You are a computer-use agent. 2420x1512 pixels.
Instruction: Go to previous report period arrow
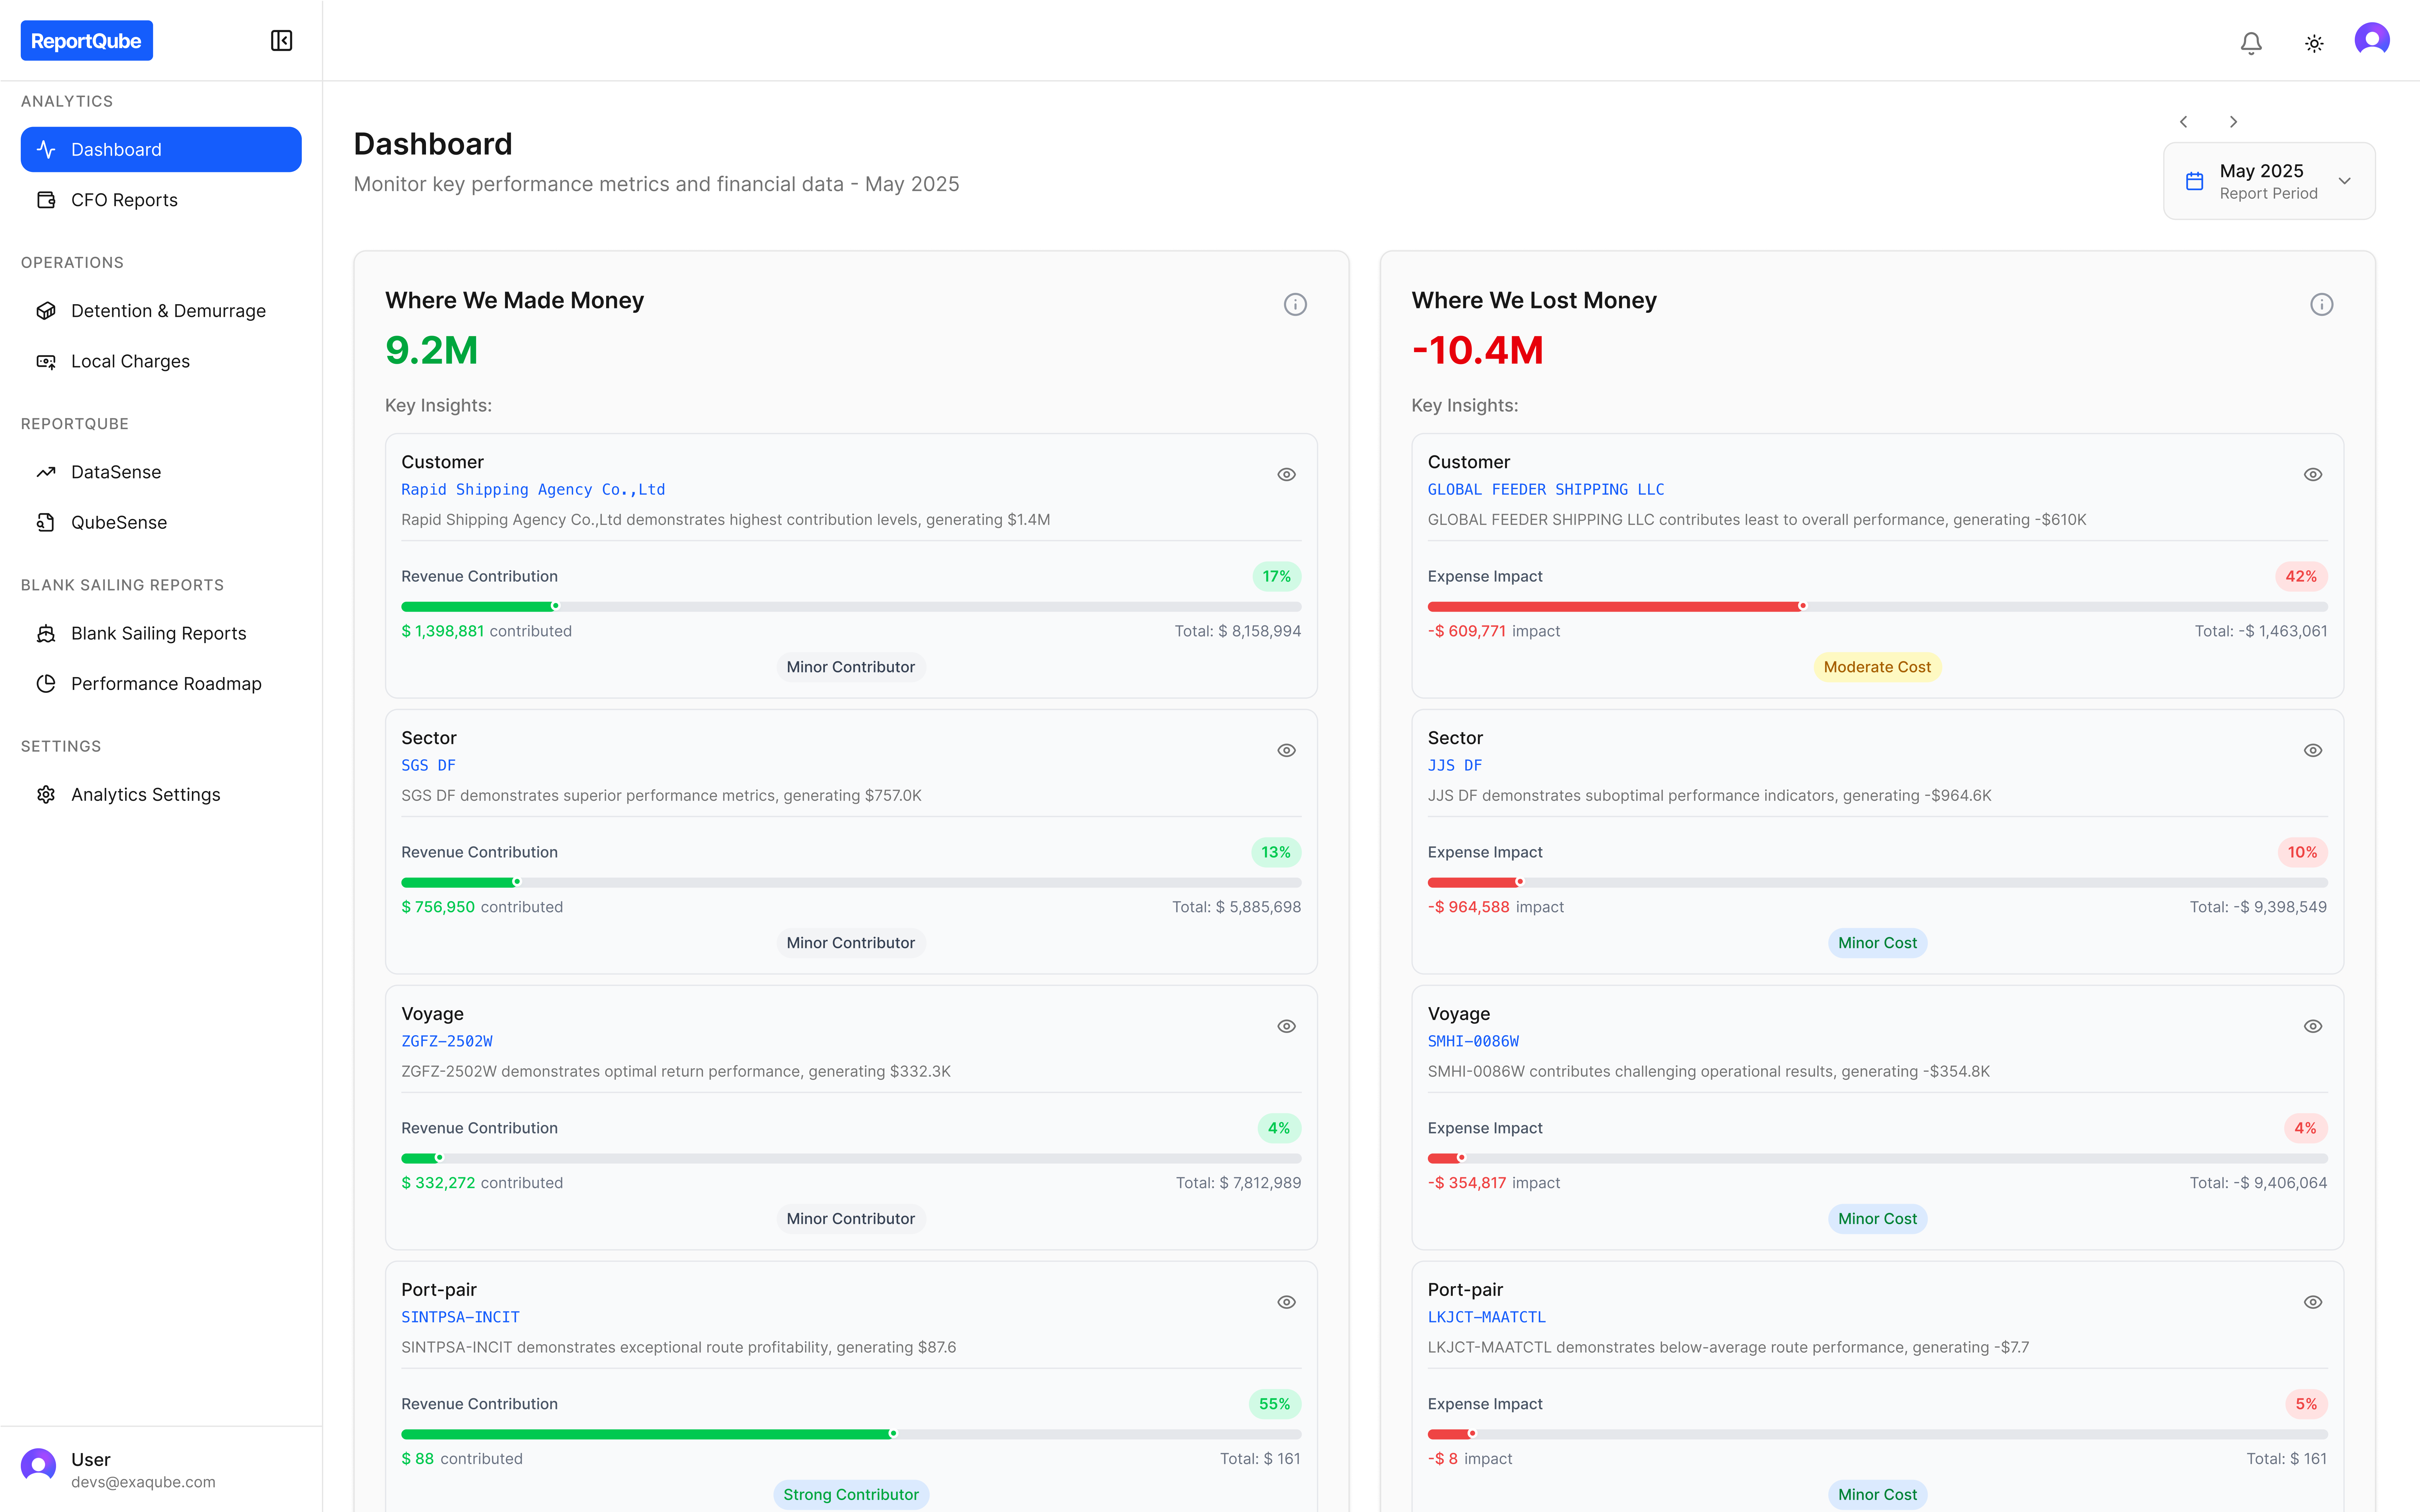[x=2184, y=122]
